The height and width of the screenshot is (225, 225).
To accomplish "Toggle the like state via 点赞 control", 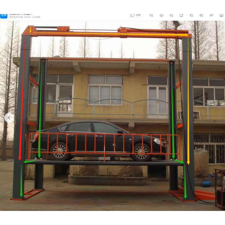I will point(138,15).
